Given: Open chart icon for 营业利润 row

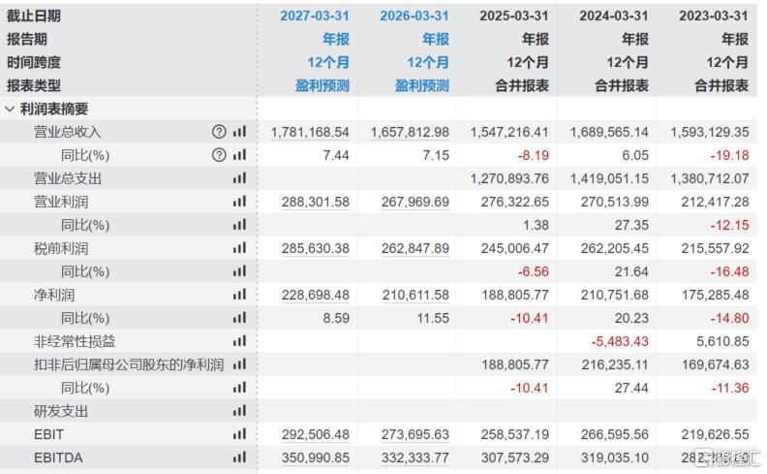Looking at the screenshot, I should [239, 202].
